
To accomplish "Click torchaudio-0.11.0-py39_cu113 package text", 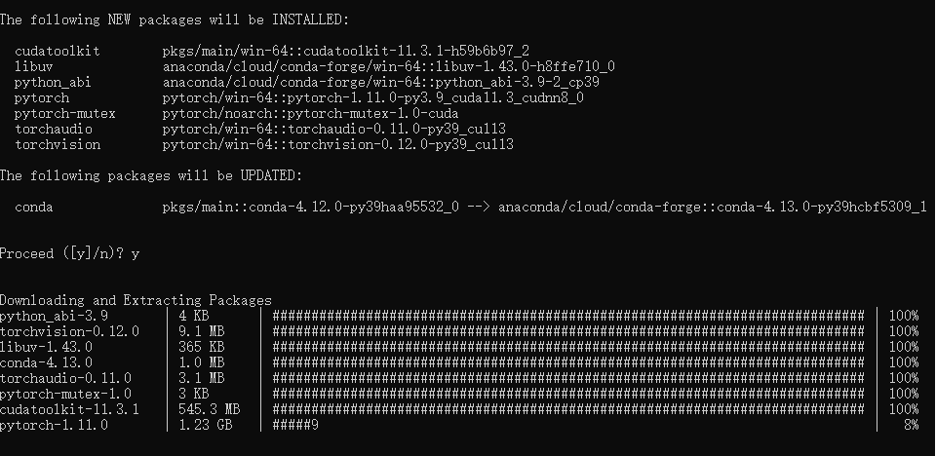I will click(334, 129).
